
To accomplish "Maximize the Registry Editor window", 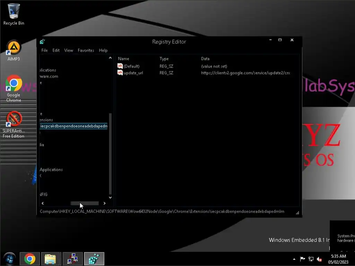I will click(280, 40).
